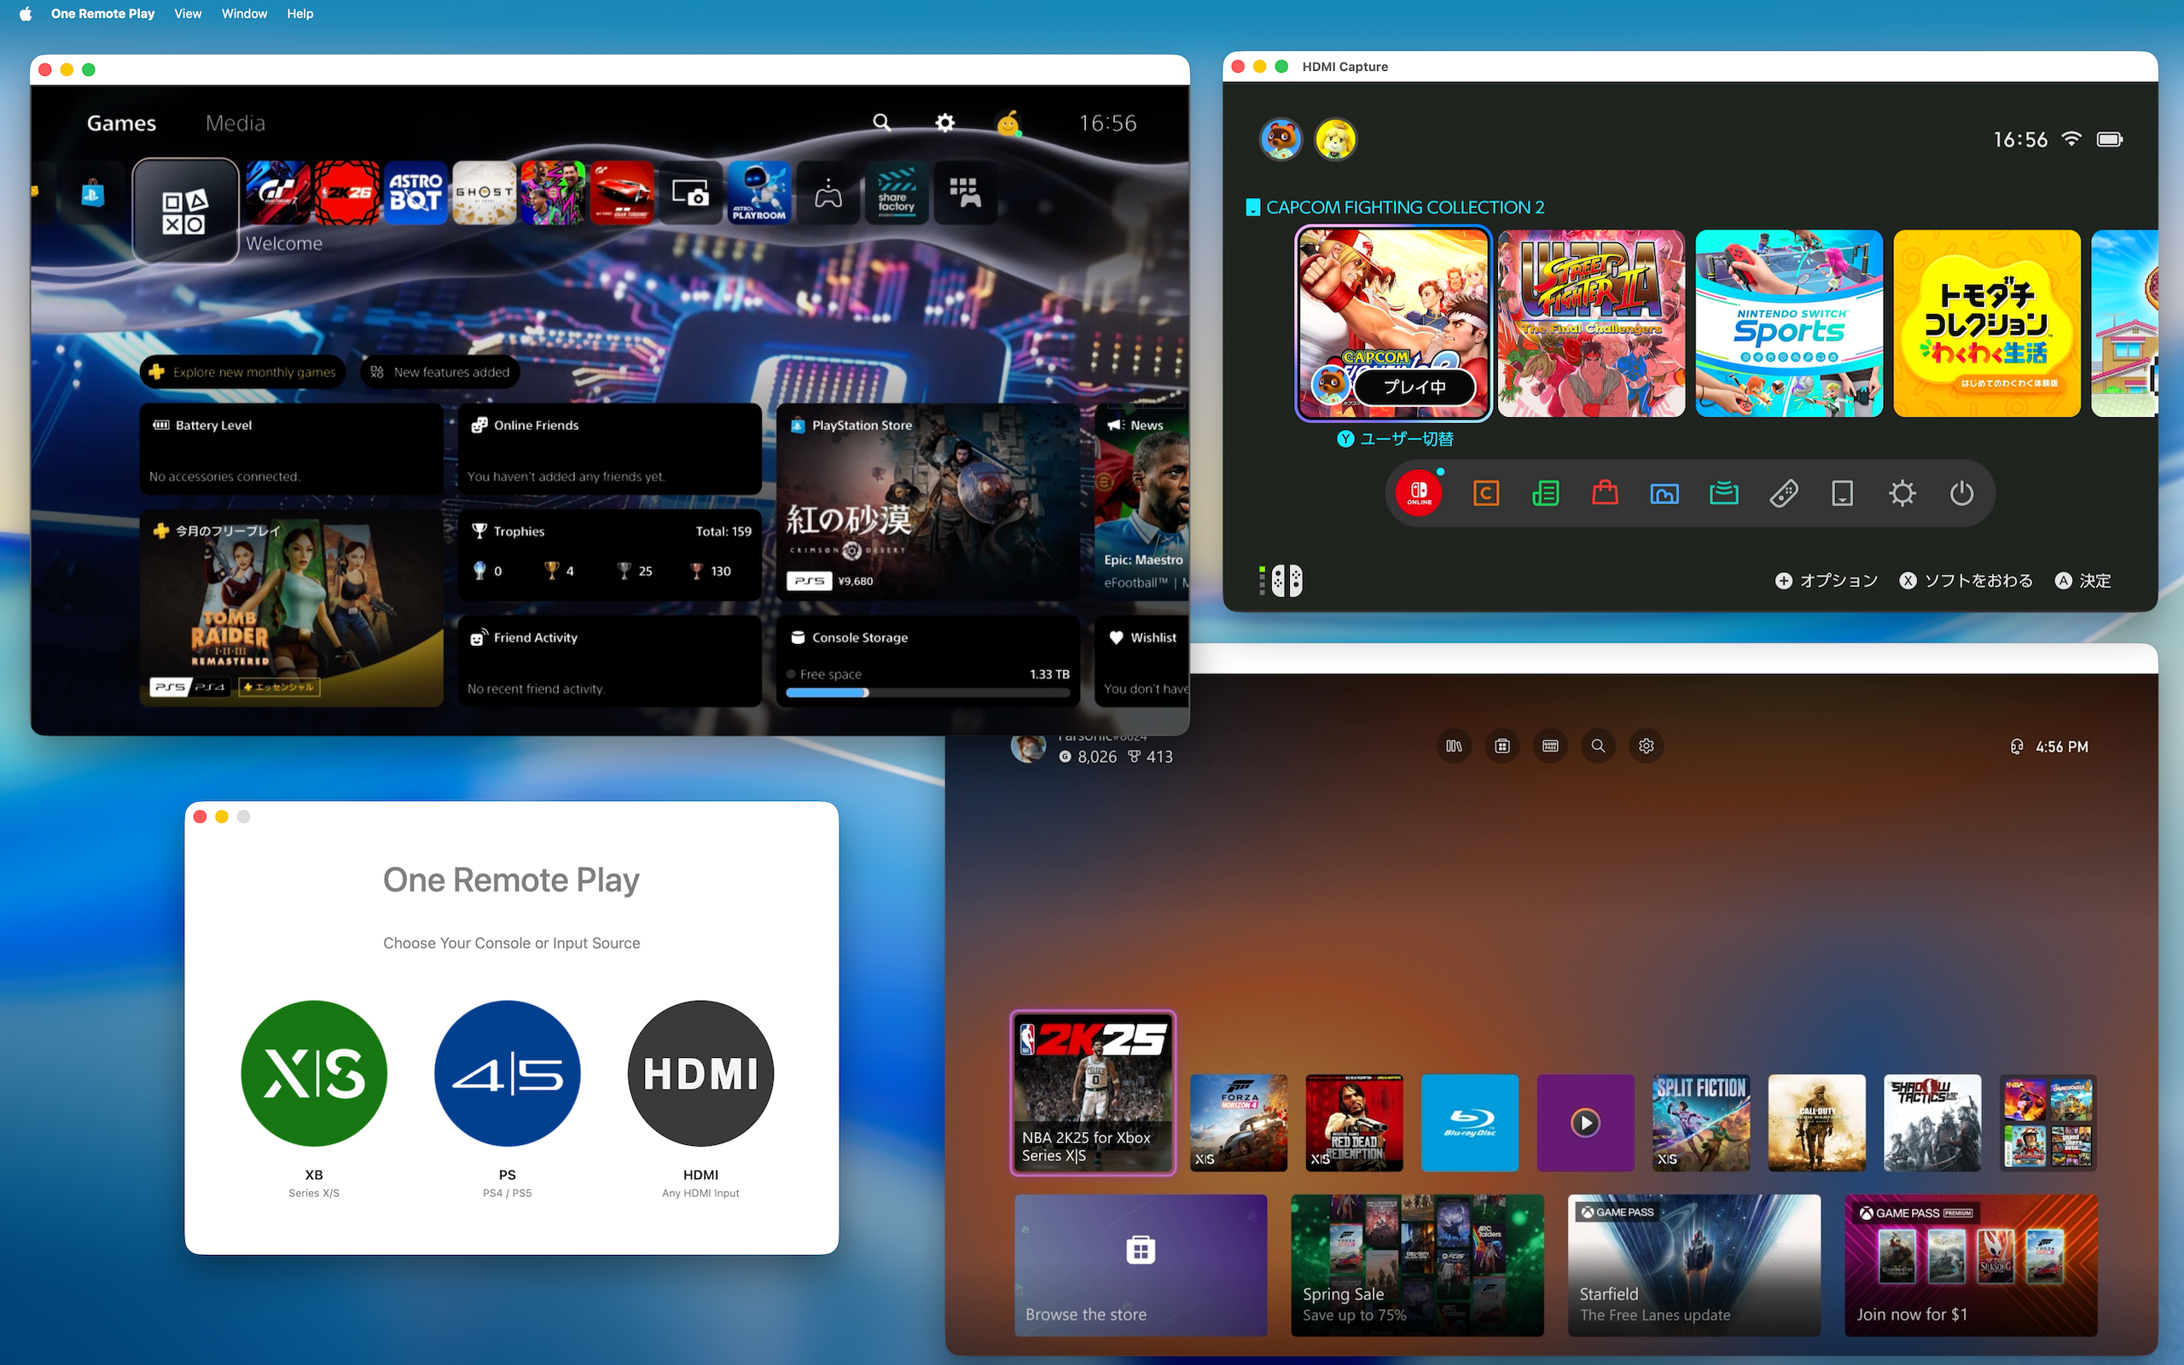Open the Switch Album icon

[1664, 493]
